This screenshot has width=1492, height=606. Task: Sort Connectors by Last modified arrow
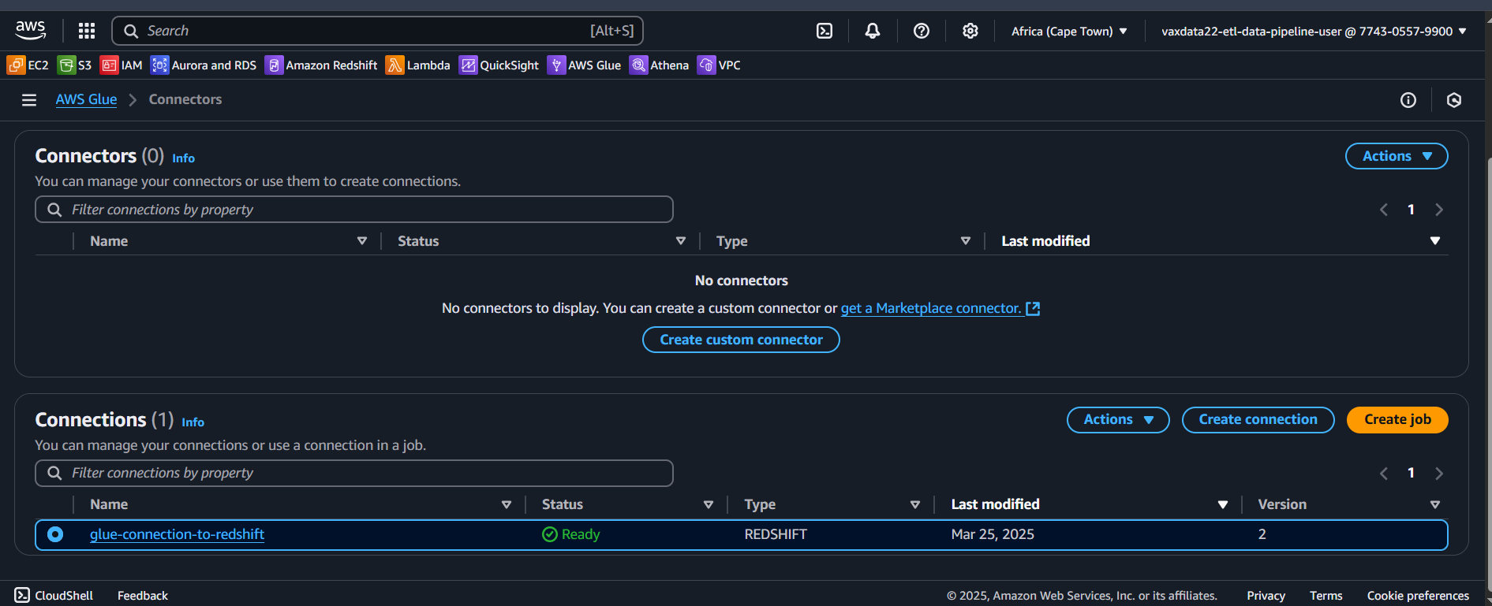click(1435, 241)
